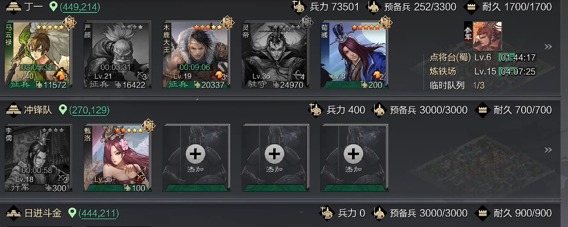Viewport: 568px width, 227px height.
Task: Select the 甄洛 hero card
Action: click(117, 158)
